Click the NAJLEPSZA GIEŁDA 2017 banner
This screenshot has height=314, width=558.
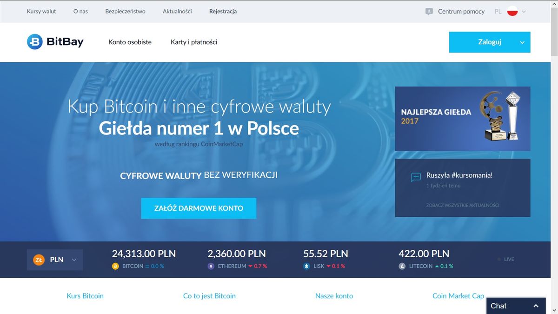[463, 119]
